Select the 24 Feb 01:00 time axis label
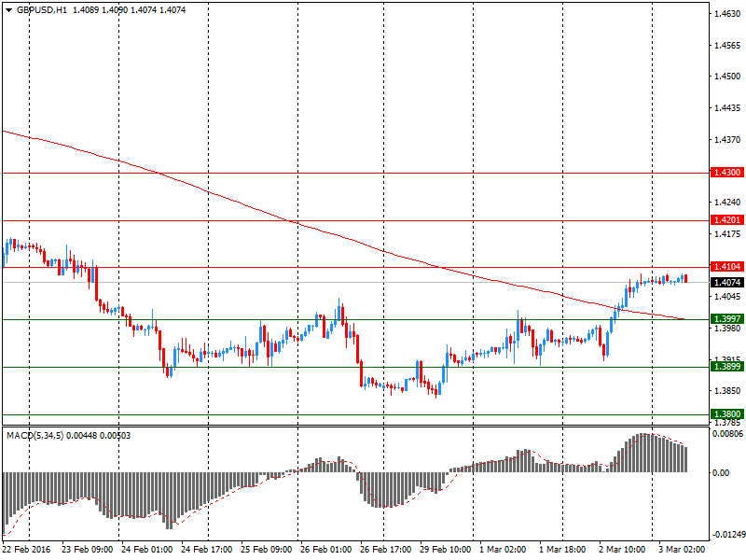This screenshot has width=746, height=560. [x=147, y=550]
